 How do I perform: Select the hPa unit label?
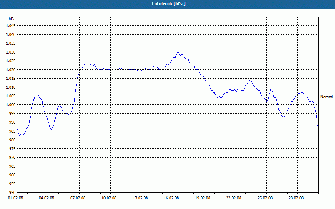click(x=12, y=19)
